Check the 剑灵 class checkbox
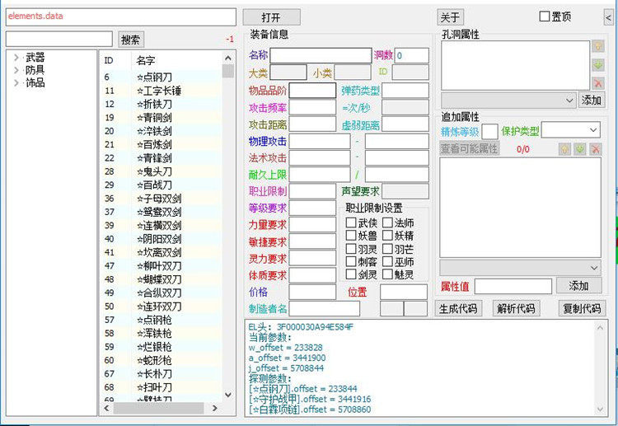 coord(351,274)
